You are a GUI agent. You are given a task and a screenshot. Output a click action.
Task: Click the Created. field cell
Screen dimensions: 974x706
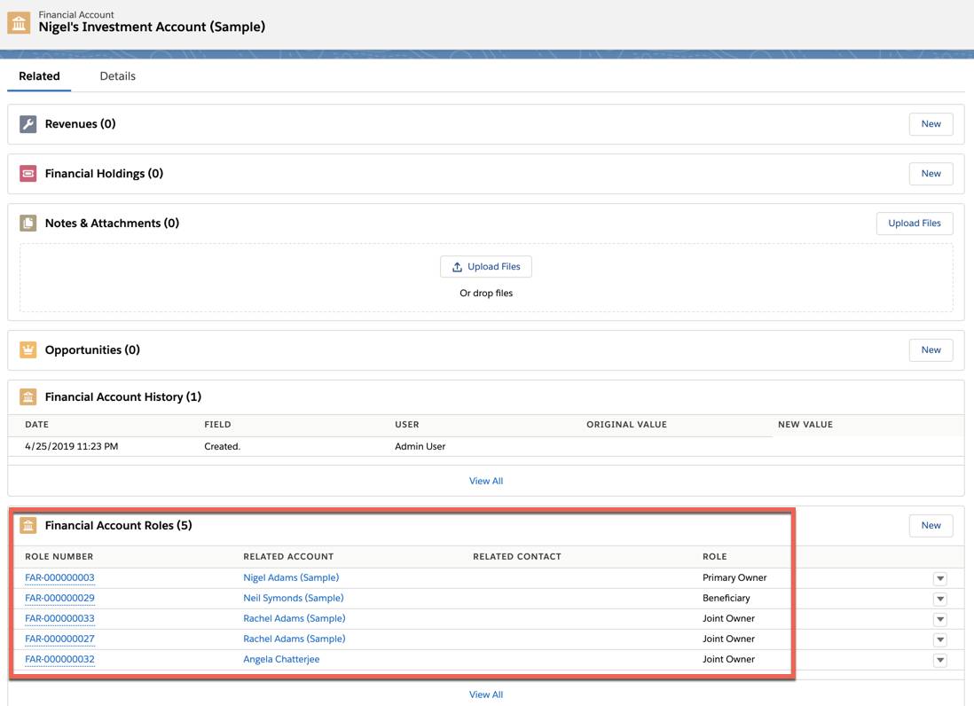tap(223, 446)
